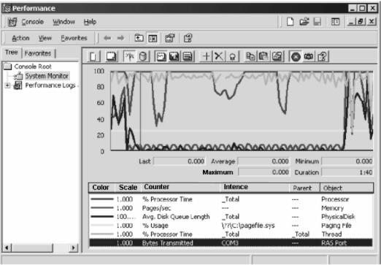The width and height of the screenshot is (381, 265).
Task: Click the Avg. Disk Queue Length color line
Action: pyautogui.click(x=102, y=216)
